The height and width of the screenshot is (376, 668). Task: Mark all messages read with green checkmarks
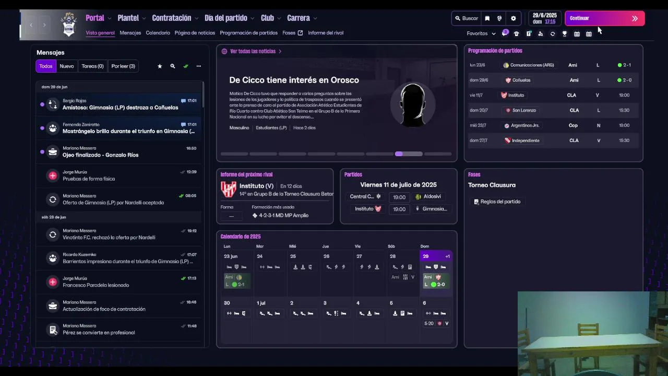[x=186, y=66]
